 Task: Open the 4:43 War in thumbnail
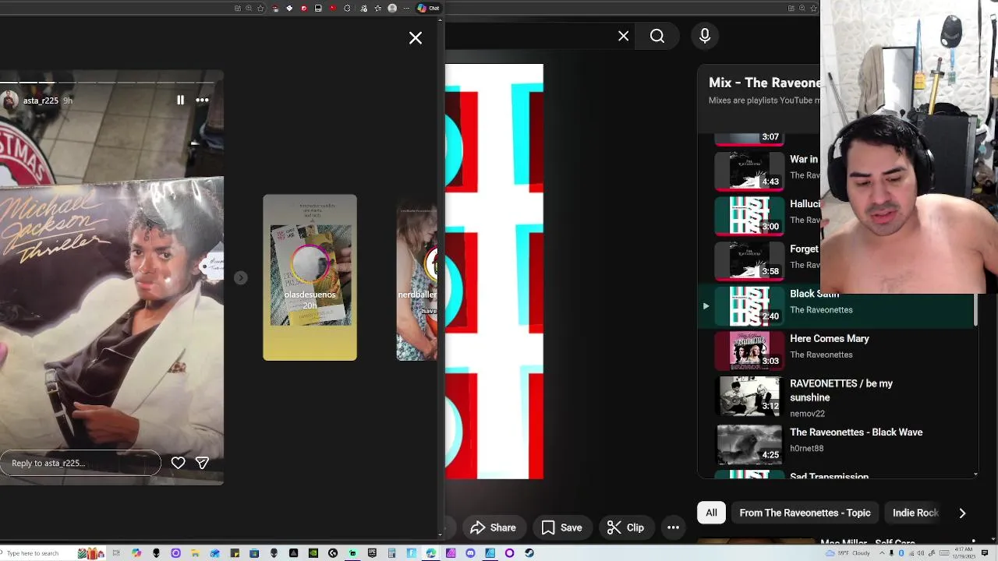click(748, 171)
